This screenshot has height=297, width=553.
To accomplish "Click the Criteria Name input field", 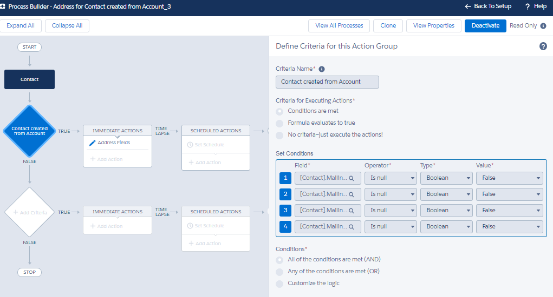I will (327, 82).
